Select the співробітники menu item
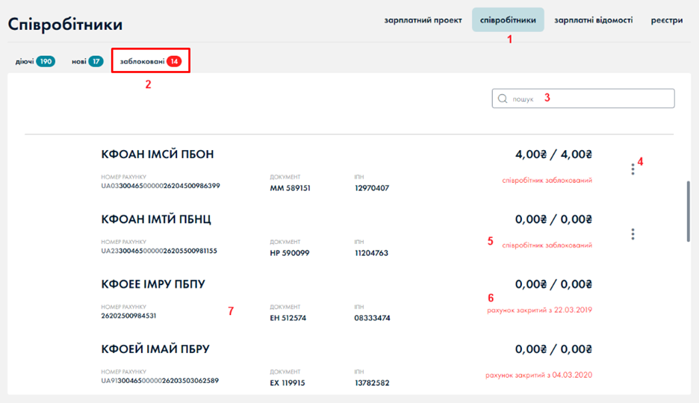The image size is (699, 403). click(508, 20)
